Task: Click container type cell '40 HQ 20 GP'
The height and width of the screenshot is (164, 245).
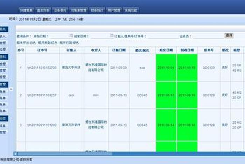Action: coord(237,95)
